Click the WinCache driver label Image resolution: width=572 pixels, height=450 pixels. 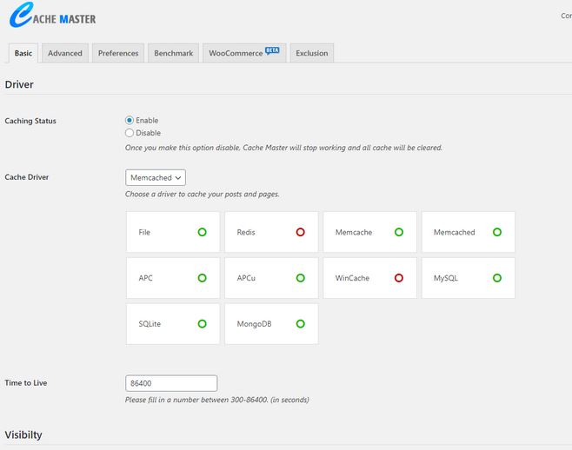pos(352,278)
